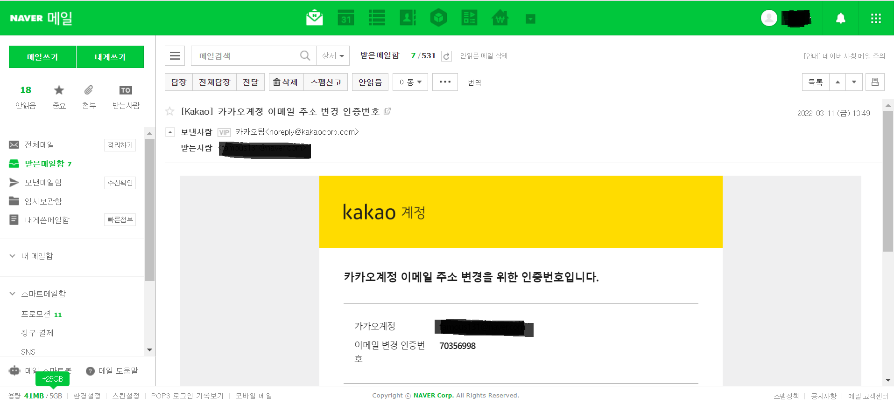
Task: Open the 이동 move dropdown
Action: (x=410, y=82)
